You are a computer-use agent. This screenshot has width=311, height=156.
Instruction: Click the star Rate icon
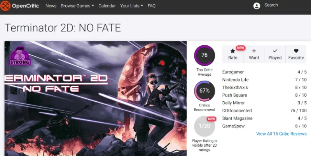tap(233, 51)
